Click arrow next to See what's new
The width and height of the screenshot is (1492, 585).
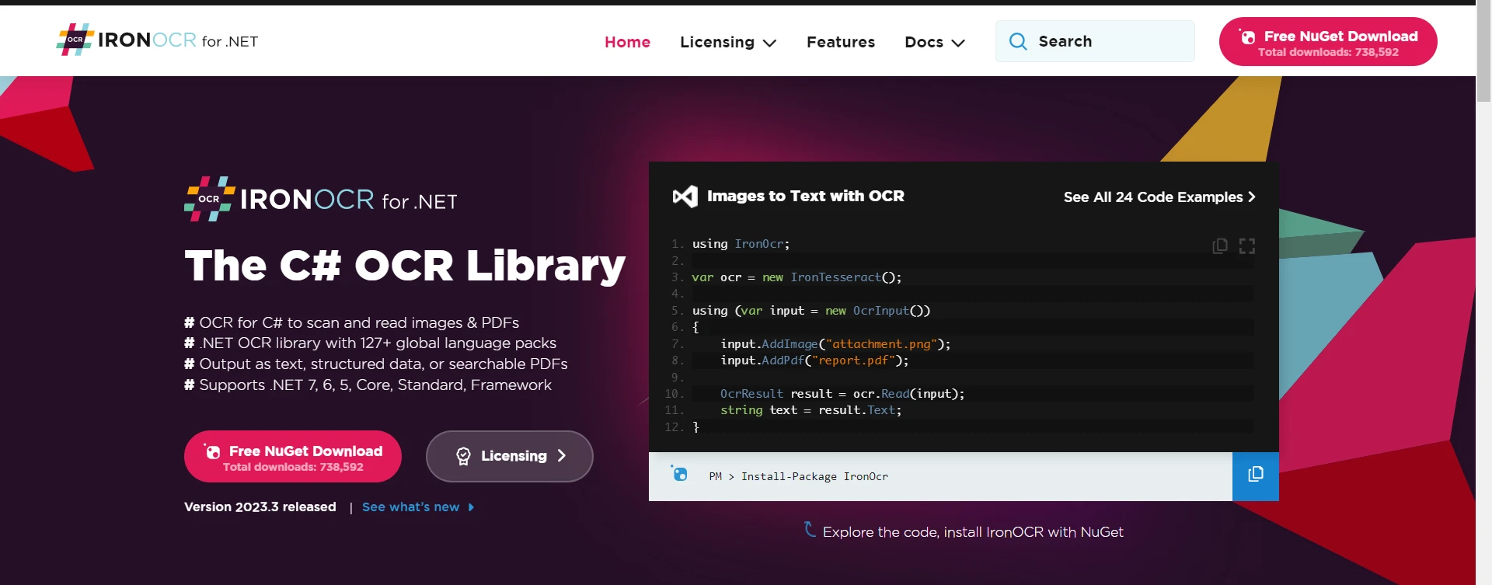[471, 507]
